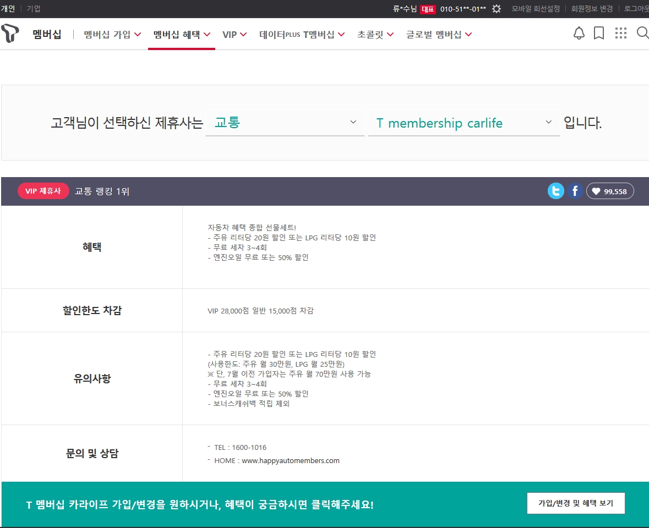The image size is (649, 528).
Task: Share via the Facebook icon
Action: coord(575,191)
